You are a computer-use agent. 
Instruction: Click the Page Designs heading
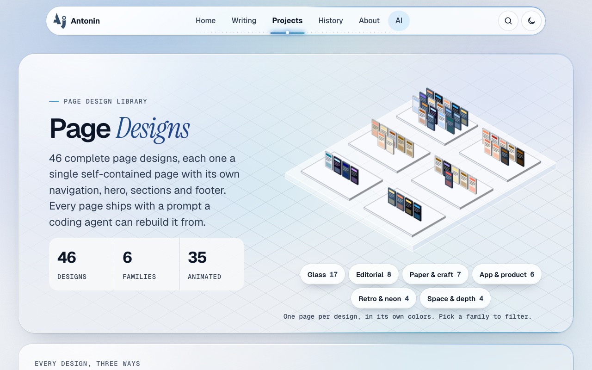pos(119,129)
